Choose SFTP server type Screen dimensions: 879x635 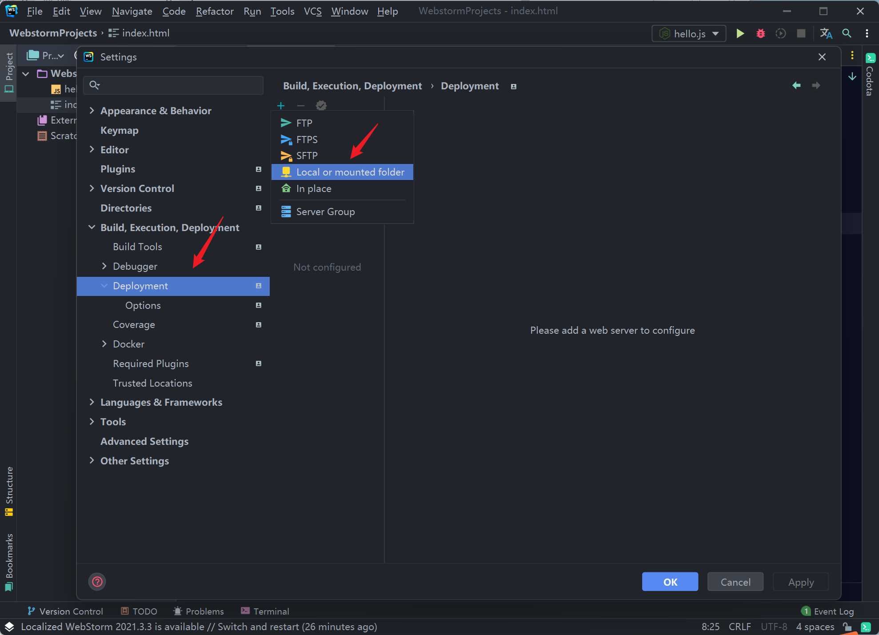point(307,156)
